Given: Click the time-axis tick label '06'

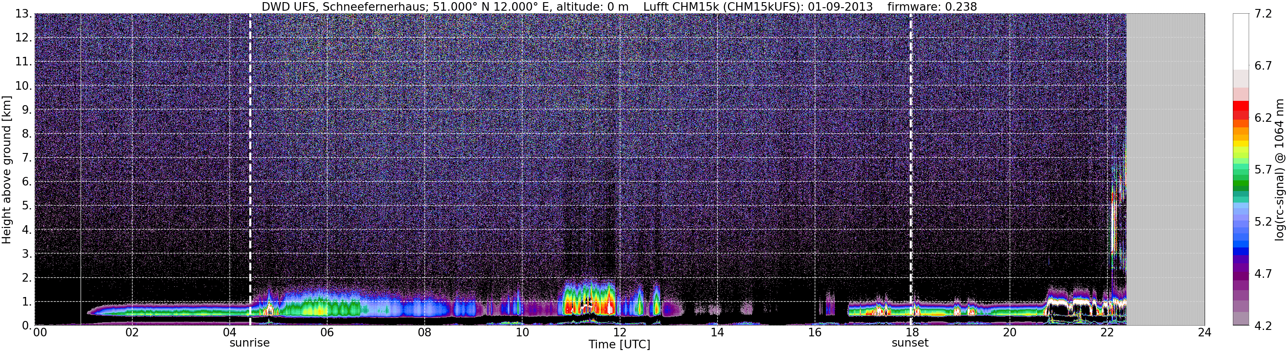Looking at the screenshot, I should pos(327,332).
